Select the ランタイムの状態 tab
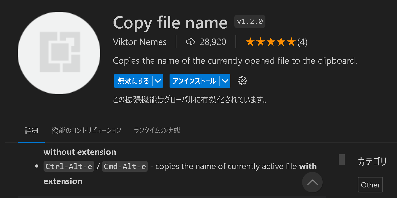 (157, 131)
